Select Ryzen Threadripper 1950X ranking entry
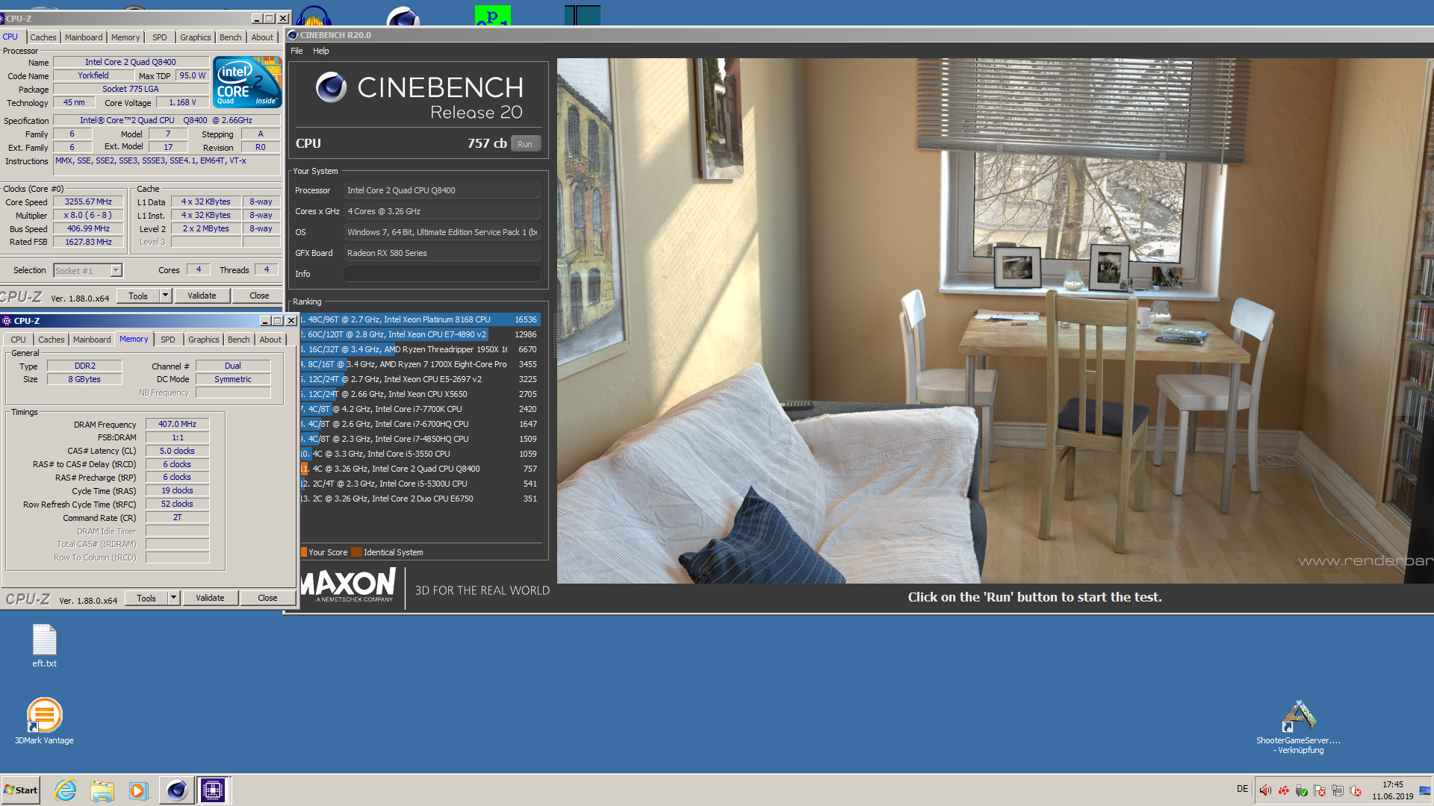 click(420, 349)
